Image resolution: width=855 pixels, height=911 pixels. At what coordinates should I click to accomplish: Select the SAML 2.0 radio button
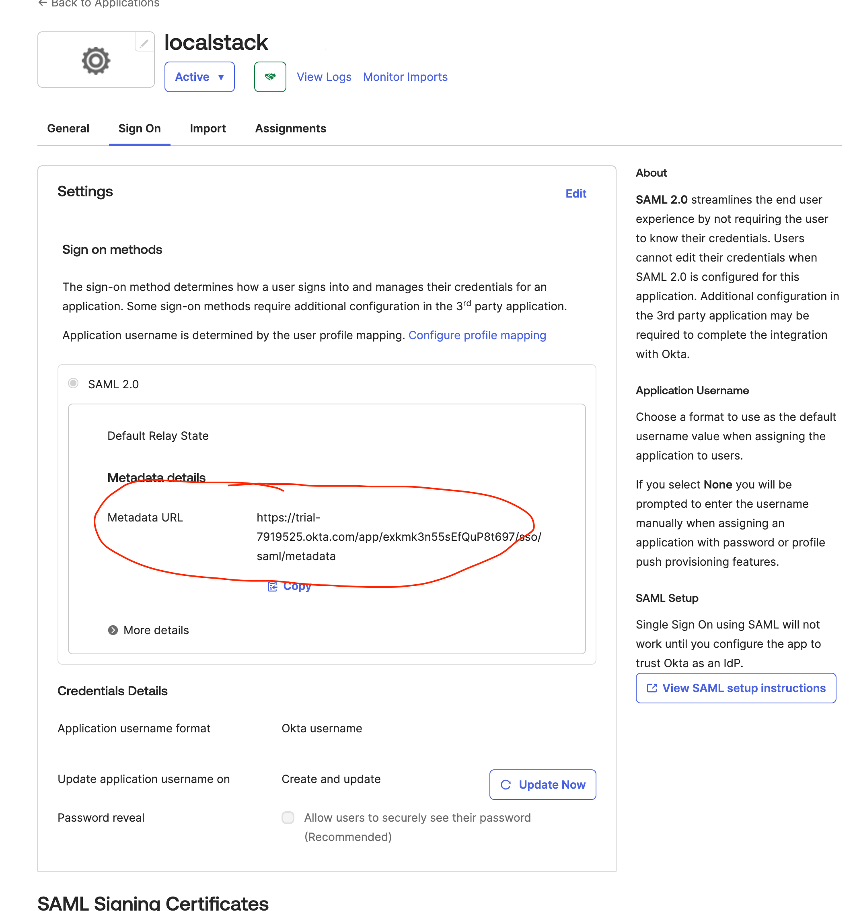pos(73,383)
